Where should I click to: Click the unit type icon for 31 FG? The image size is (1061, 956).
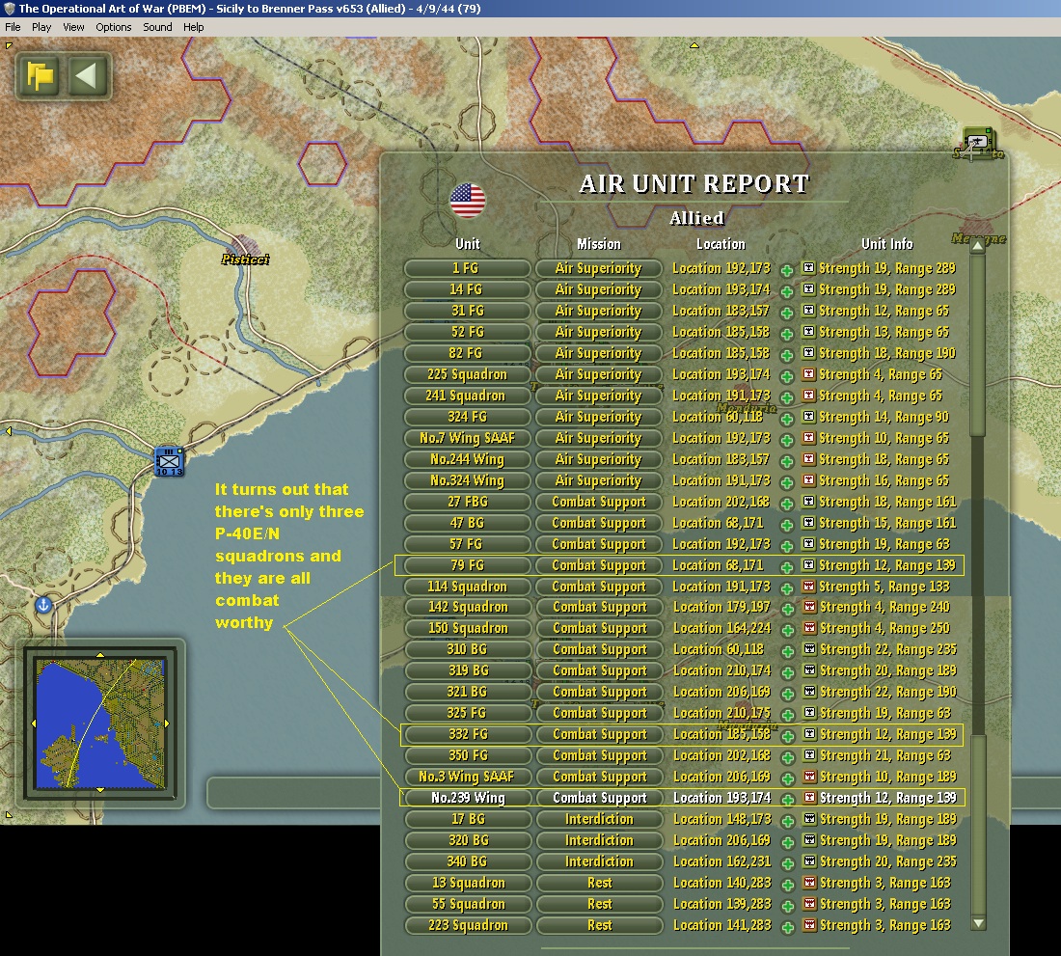(808, 310)
